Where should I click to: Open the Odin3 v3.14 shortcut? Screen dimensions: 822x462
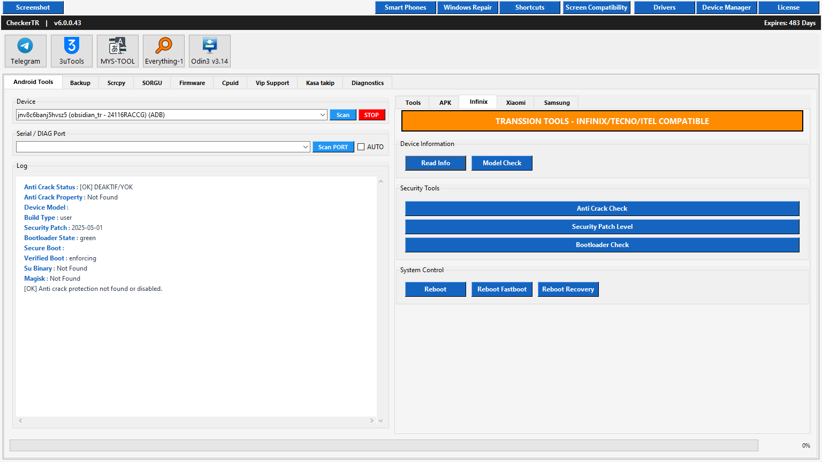(210, 51)
